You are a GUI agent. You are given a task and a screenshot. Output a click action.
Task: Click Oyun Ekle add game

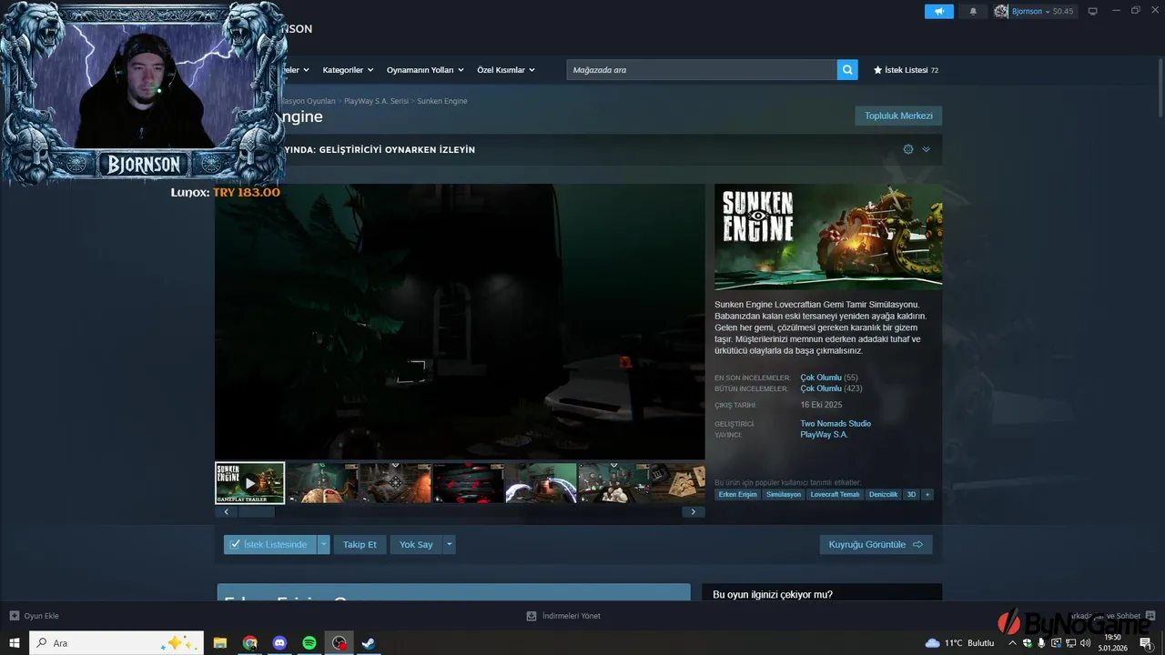pos(34,616)
